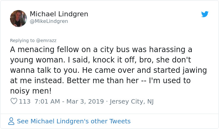Click the word 'Tweets' in footer link
The image size is (219, 129).
coord(120,121)
